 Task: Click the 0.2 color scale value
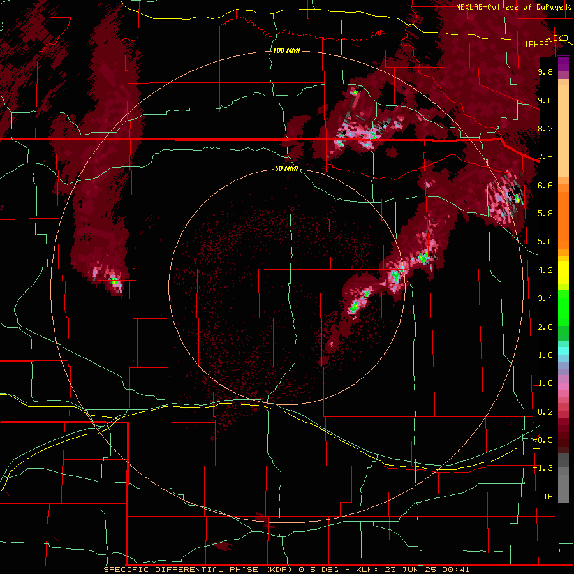pos(545,412)
